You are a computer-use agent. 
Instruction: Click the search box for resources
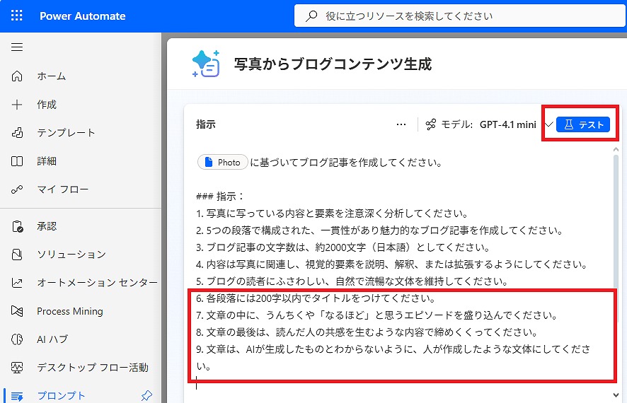pos(453,16)
